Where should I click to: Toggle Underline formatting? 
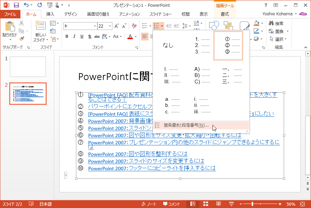(x=82, y=36)
